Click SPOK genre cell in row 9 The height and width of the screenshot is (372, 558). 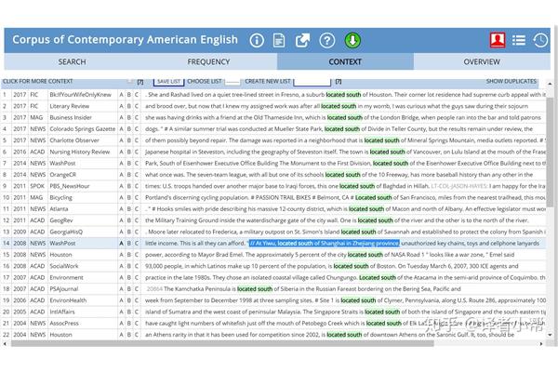(37, 186)
